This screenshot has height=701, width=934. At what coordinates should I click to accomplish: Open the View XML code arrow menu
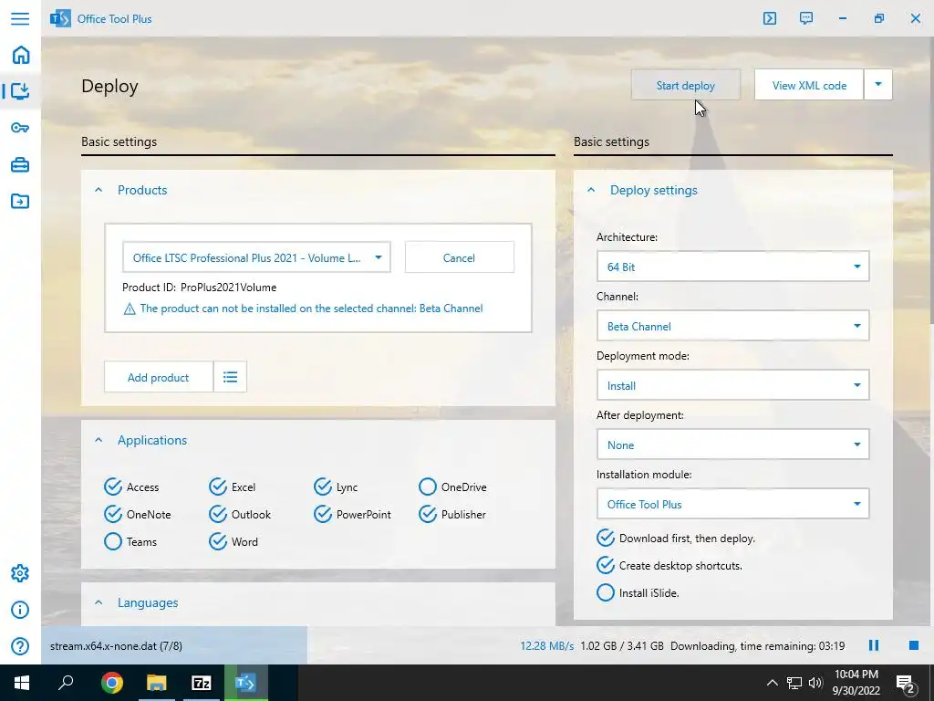pos(878,85)
